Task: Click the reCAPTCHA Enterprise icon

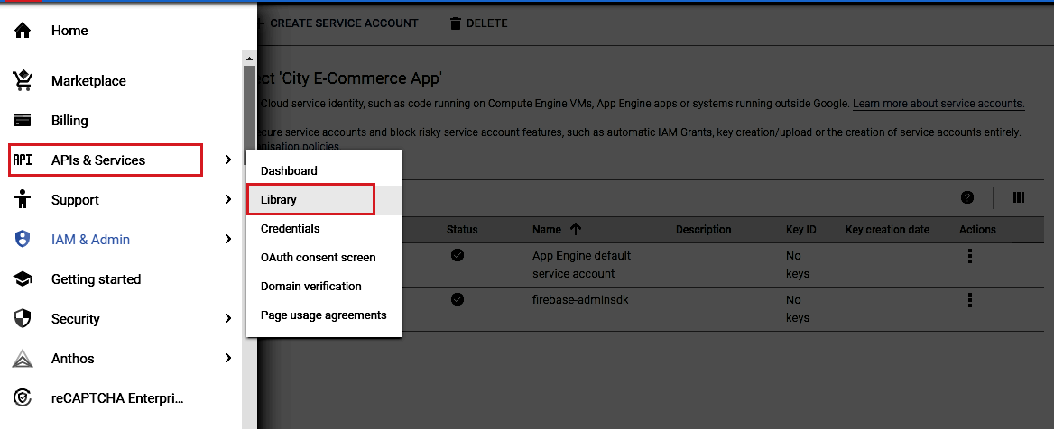Action: click(x=23, y=398)
